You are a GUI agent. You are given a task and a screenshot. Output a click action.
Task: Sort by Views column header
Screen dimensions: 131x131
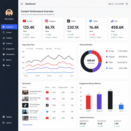point(54,87)
